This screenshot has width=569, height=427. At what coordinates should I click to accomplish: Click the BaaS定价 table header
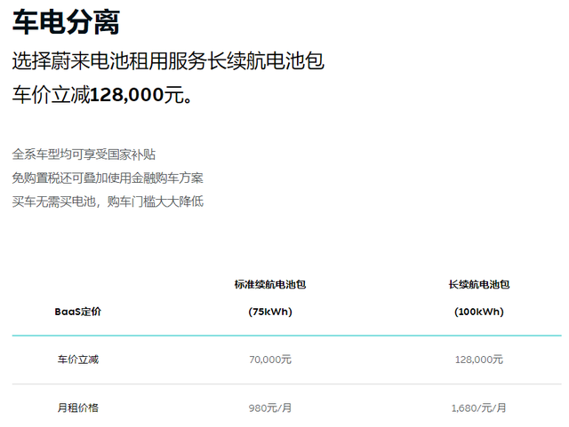click(x=77, y=312)
